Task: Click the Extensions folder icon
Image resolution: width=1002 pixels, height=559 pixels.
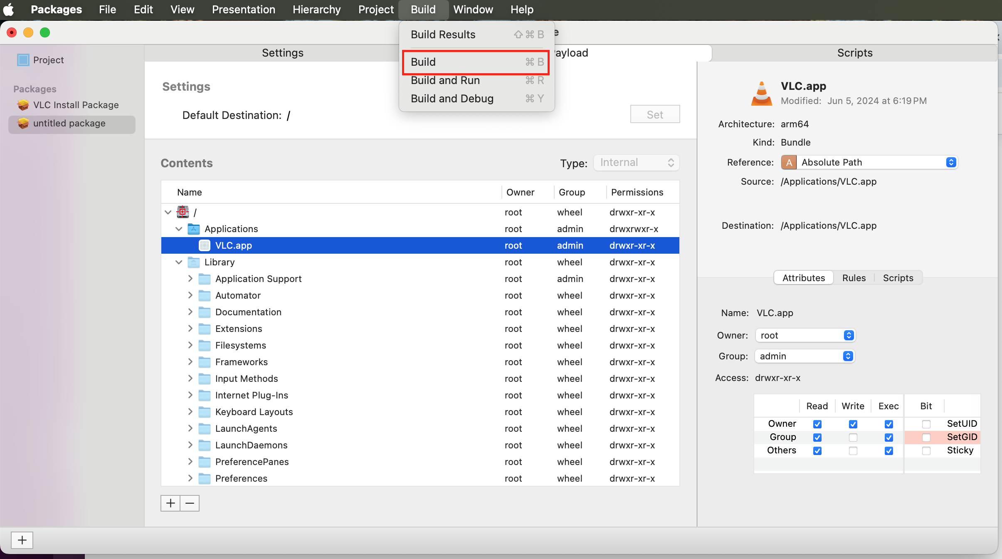Action: pos(205,329)
